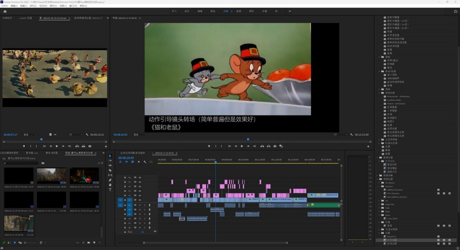Image resolution: width=460 pixels, height=250 pixels.
Task: Mute audio track A4
Action: (x=140, y=219)
